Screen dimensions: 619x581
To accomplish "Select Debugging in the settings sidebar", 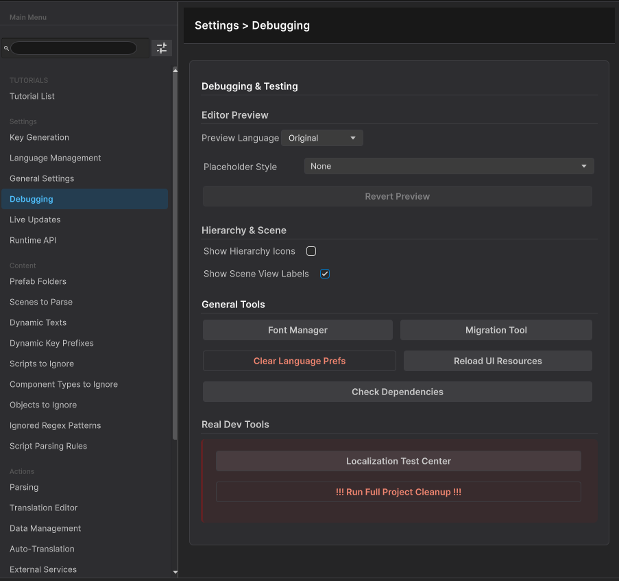I will point(31,199).
